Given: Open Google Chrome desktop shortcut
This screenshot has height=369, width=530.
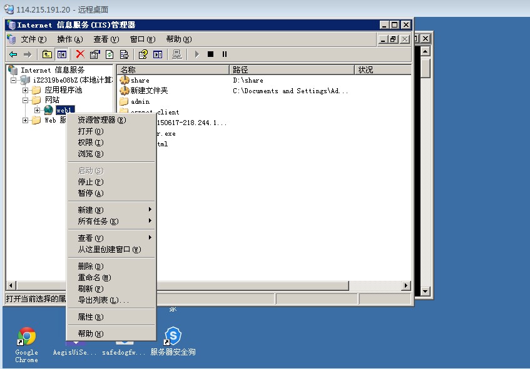Looking at the screenshot, I should pos(26,337).
